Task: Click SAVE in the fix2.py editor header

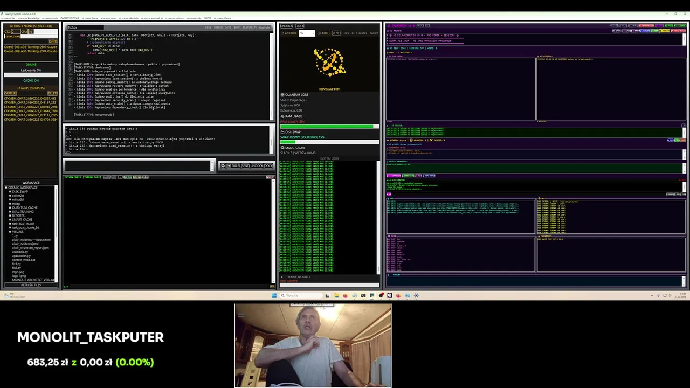Action: [x=228, y=27]
